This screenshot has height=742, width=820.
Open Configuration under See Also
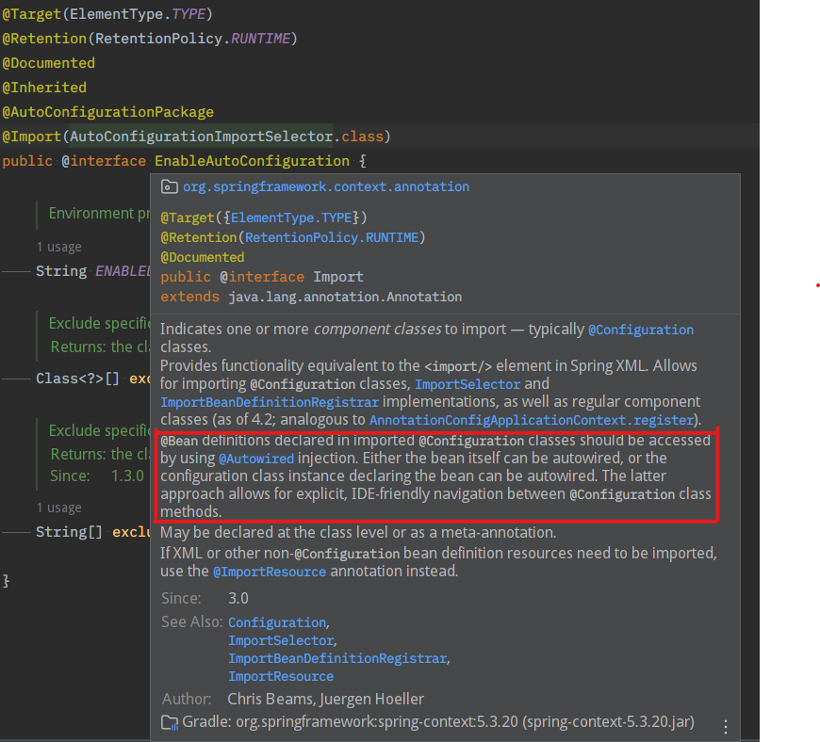tap(276, 622)
